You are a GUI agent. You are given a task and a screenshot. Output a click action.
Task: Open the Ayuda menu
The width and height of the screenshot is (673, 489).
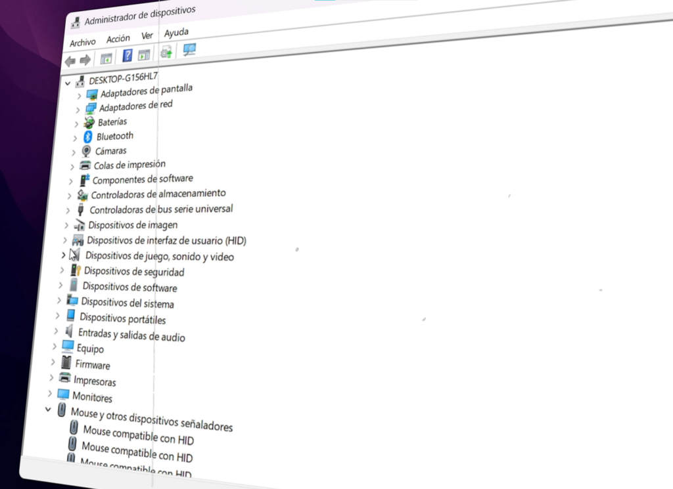click(x=176, y=32)
